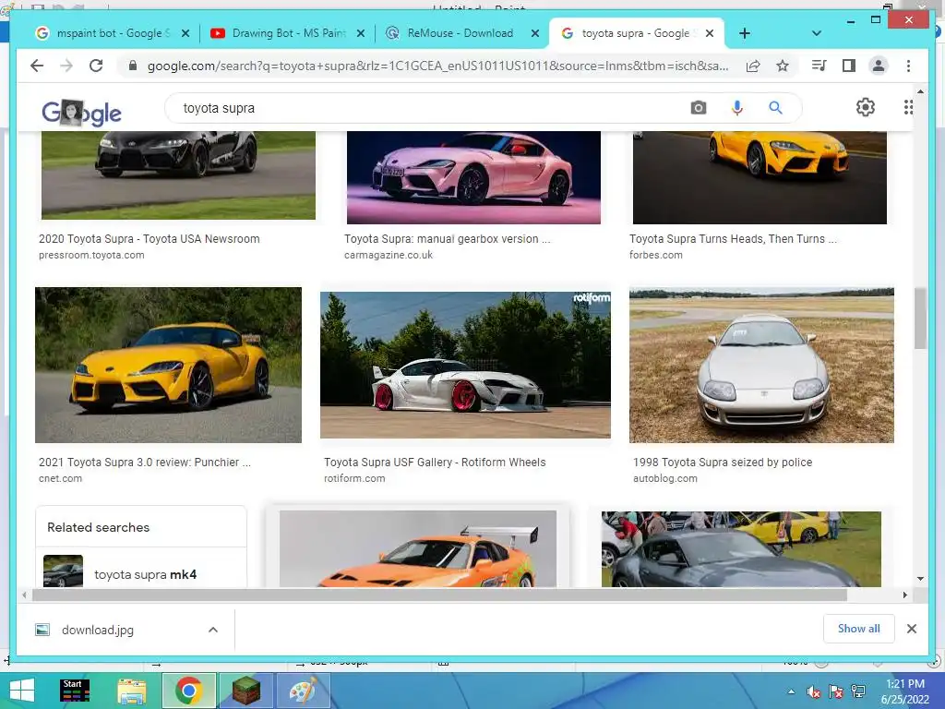Click Chrome icon in the taskbar

click(188, 691)
